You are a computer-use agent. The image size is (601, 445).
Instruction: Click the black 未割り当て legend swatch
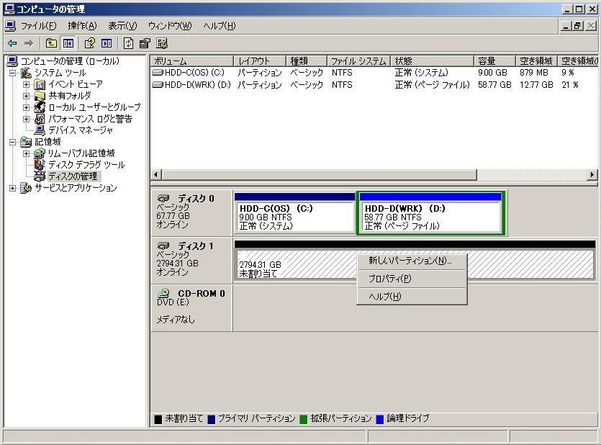coord(158,419)
